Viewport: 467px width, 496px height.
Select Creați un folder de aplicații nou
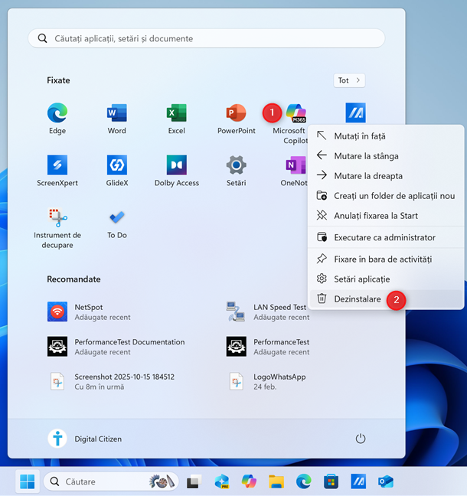(386, 196)
